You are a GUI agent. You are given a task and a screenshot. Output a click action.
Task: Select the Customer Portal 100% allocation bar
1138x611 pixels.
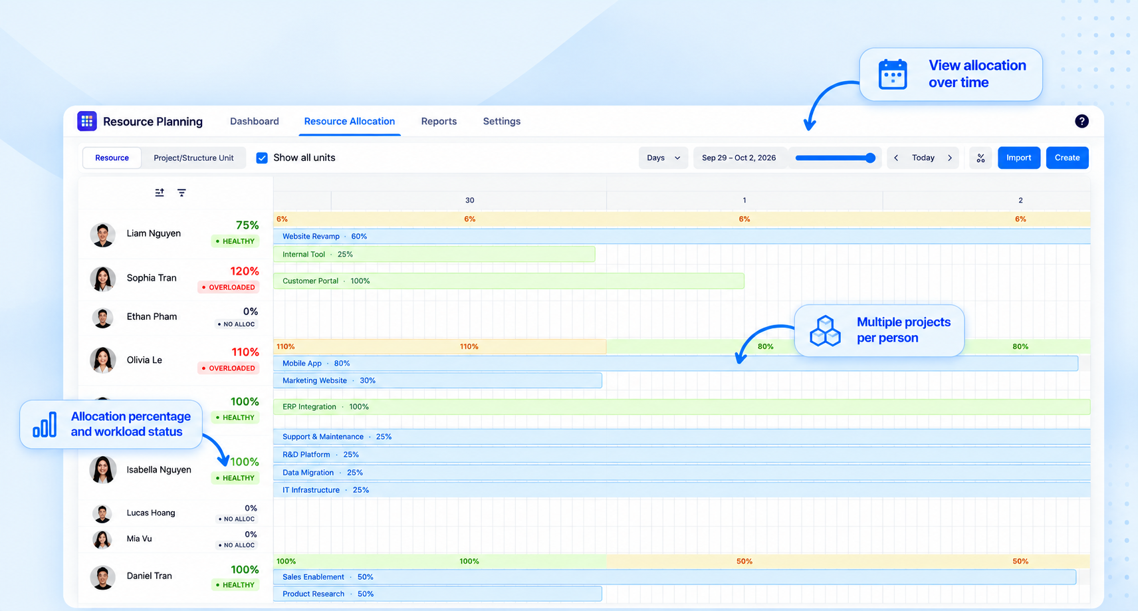pyautogui.click(x=509, y=281)
